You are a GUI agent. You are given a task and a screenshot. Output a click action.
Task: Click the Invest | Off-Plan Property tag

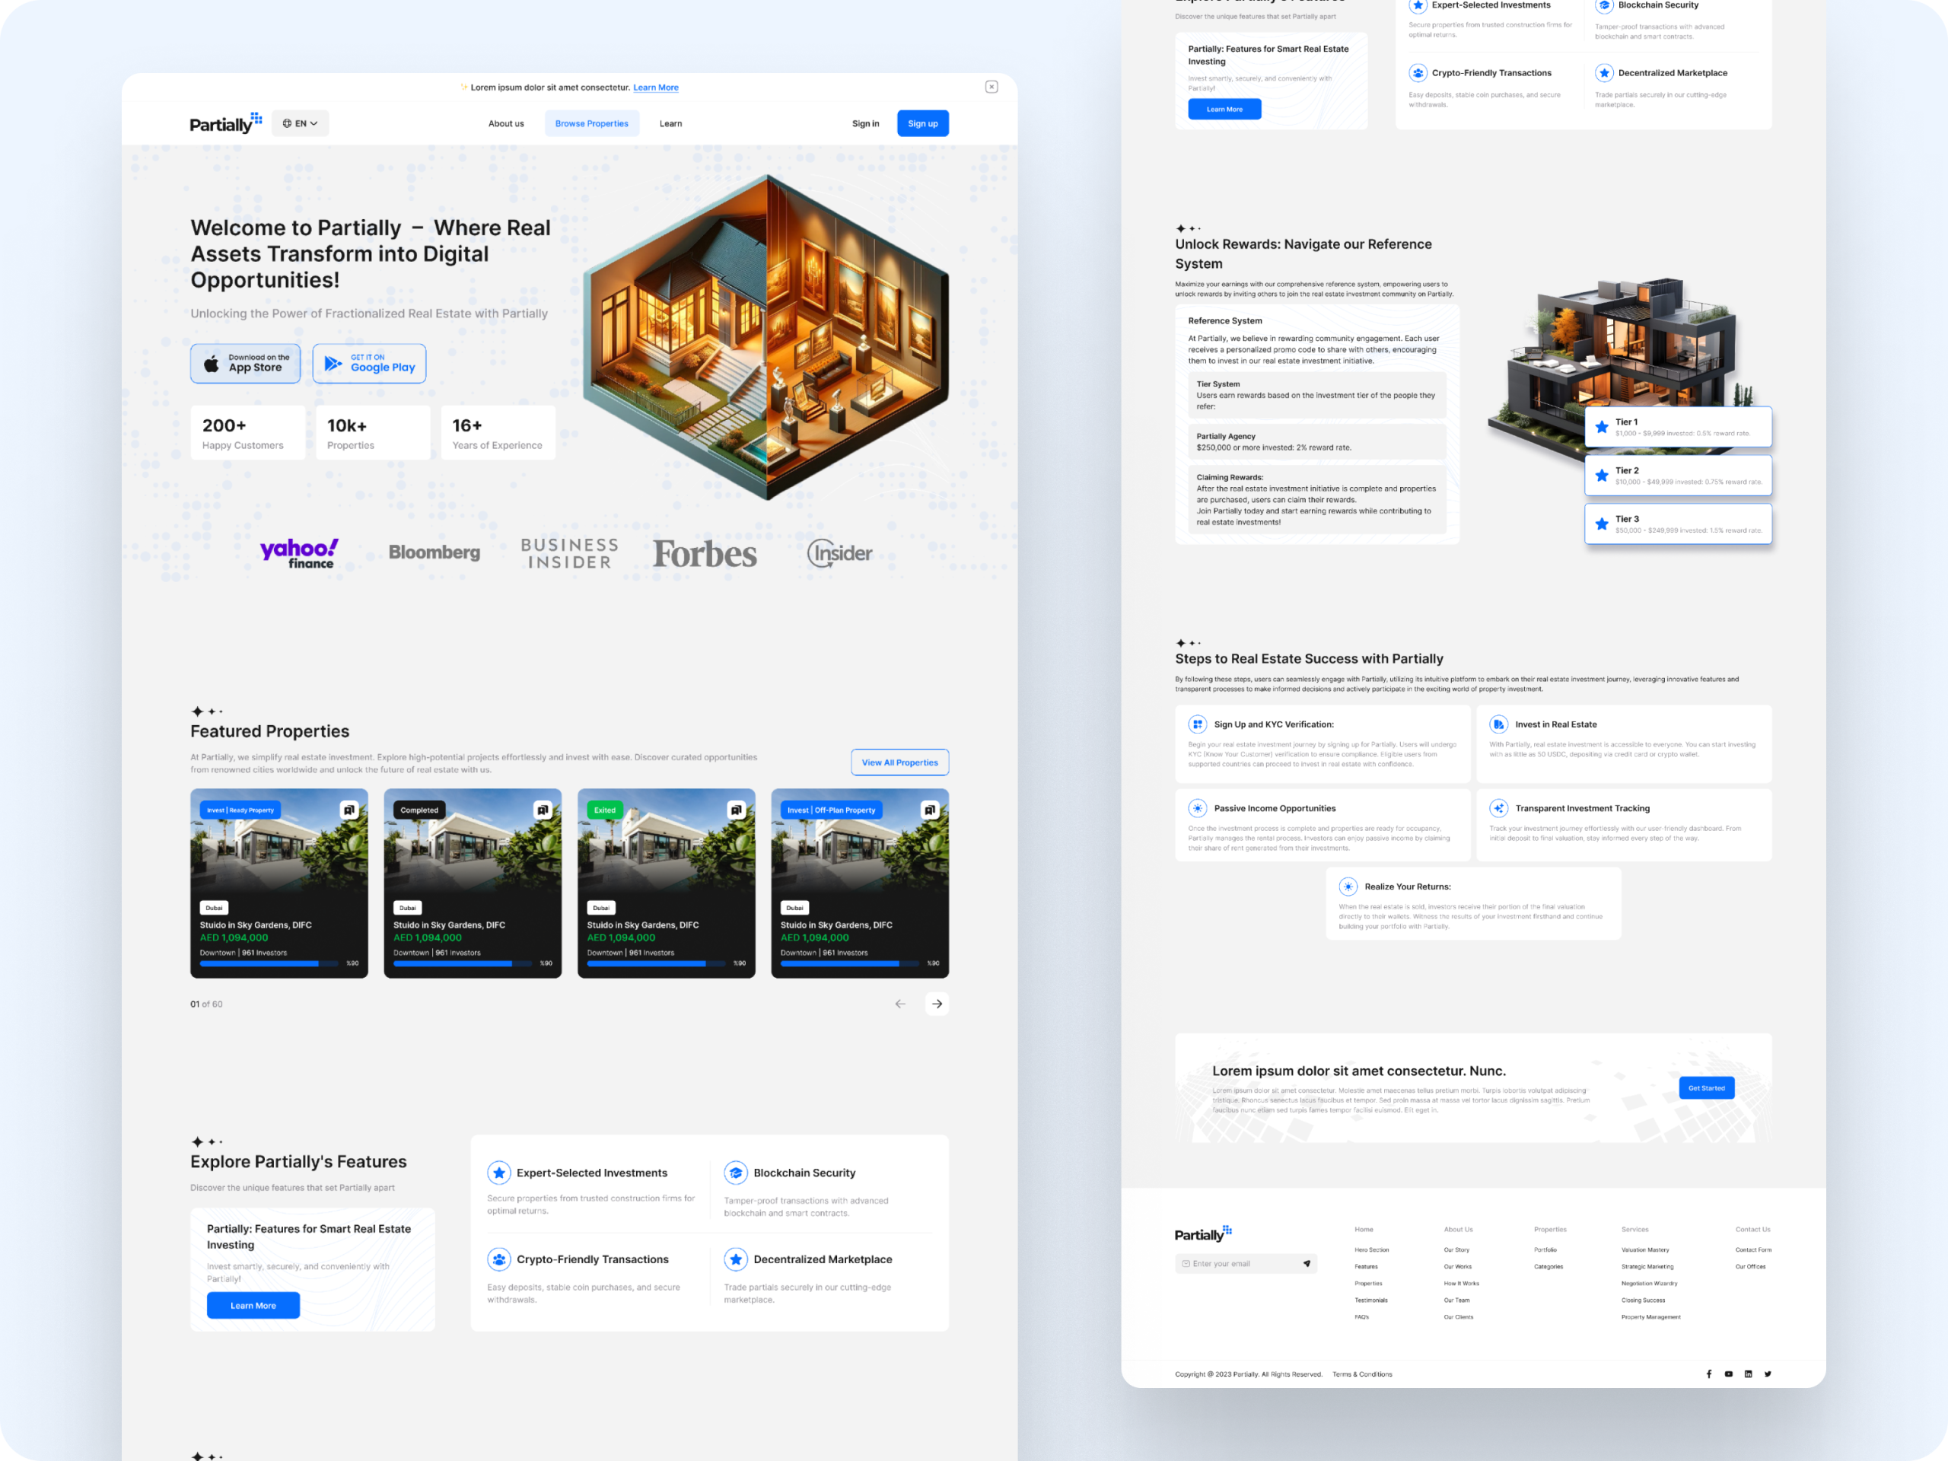(832, 810)
